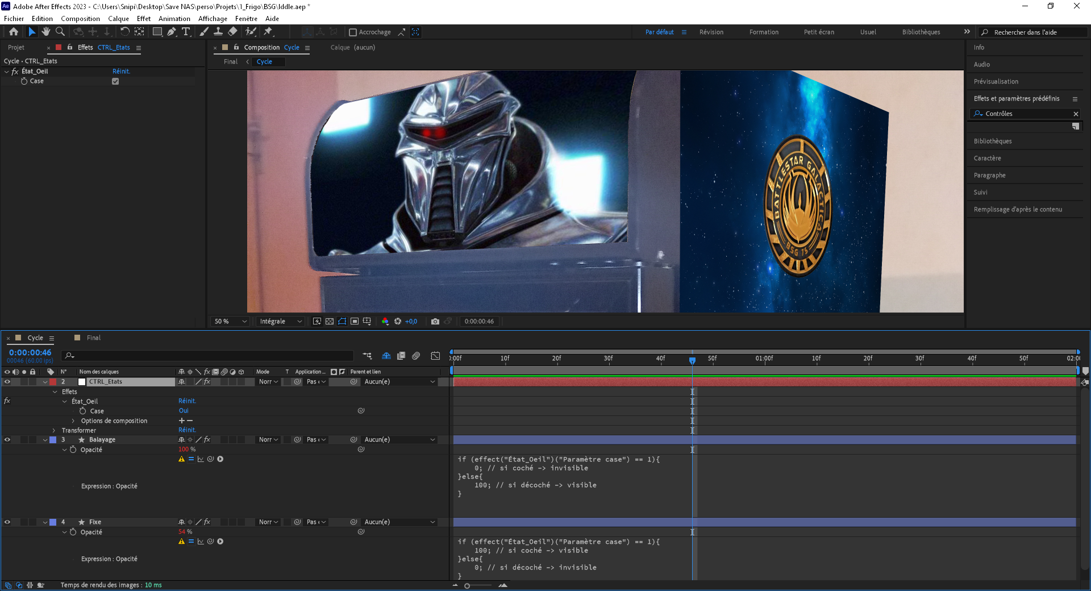The height and width of the screenshot is (591, 1091).
Task: Open the Graph Editor icon in timeline
Action: (435, 356)
